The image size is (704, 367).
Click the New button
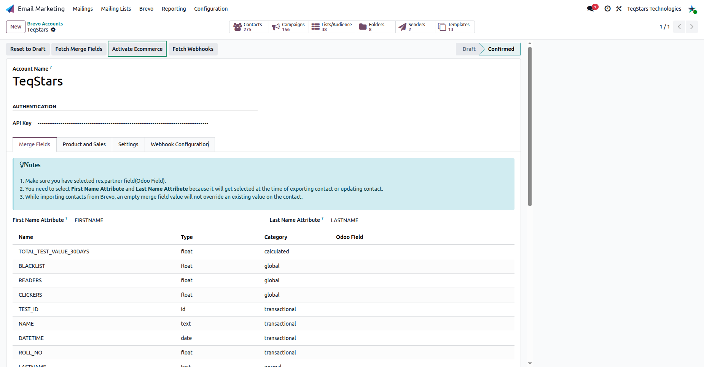point(16,27)
